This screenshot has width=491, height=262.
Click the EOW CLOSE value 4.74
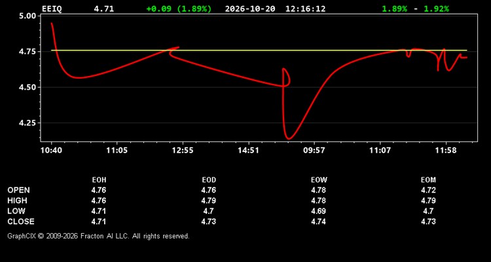pos(319,221)
